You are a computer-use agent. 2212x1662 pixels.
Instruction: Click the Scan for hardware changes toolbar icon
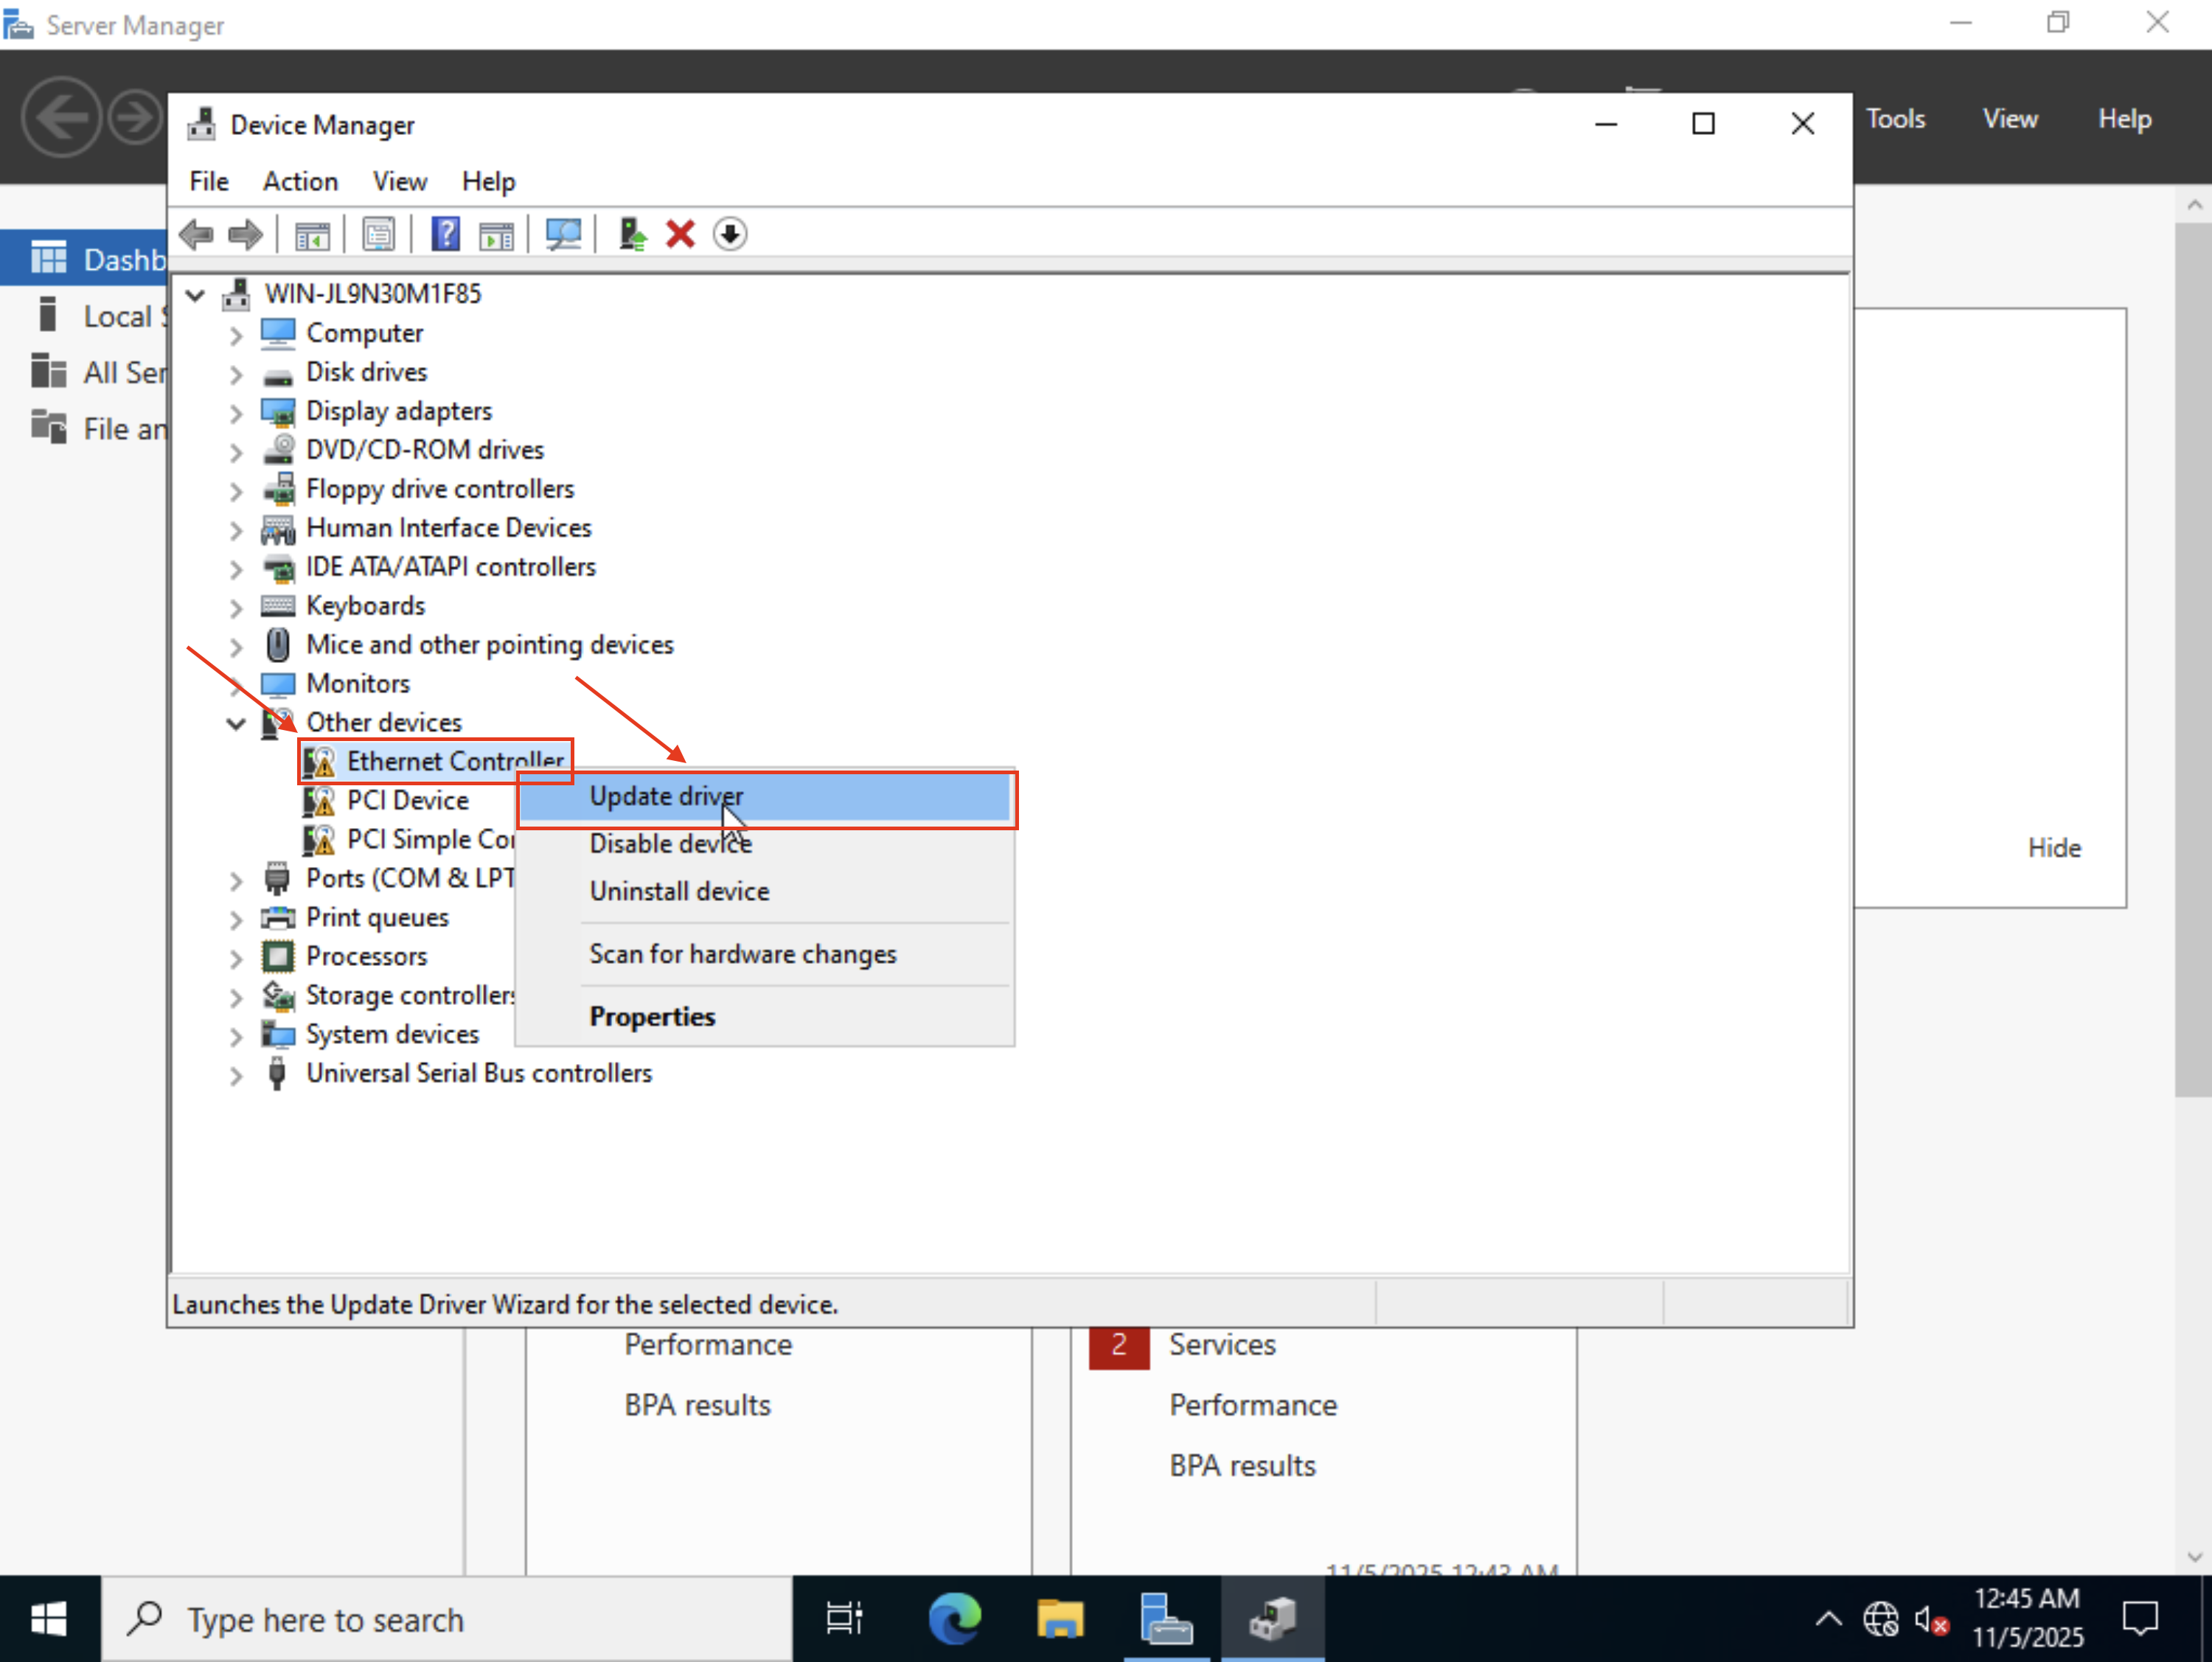point(563,234)
